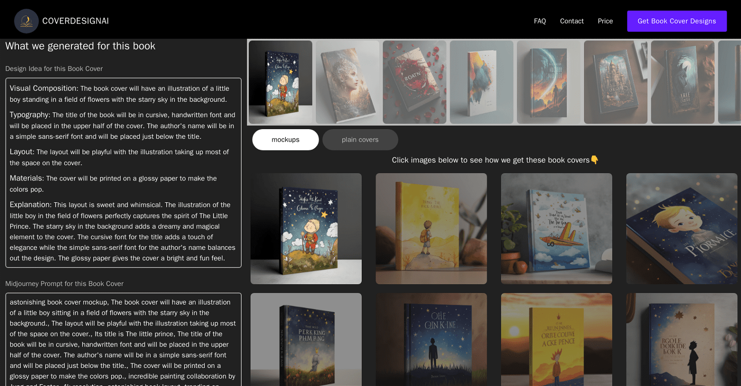Open the Price page
The height and width of the screenshot is (386, 741).
click(605, 21)
